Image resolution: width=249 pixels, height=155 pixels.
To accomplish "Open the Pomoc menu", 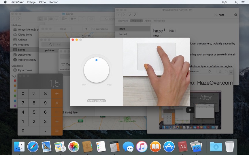I will [54, 2].
